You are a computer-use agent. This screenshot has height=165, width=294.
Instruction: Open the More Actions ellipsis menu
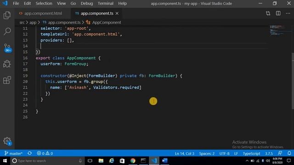pyautogui.click(x=288, y=13)
